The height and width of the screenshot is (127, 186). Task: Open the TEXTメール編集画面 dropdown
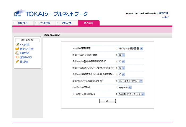pyautogui.click(x=130, y=48)
